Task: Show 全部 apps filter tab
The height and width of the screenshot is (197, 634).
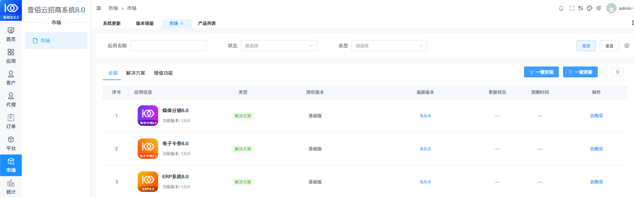Action: click(113, 73)
